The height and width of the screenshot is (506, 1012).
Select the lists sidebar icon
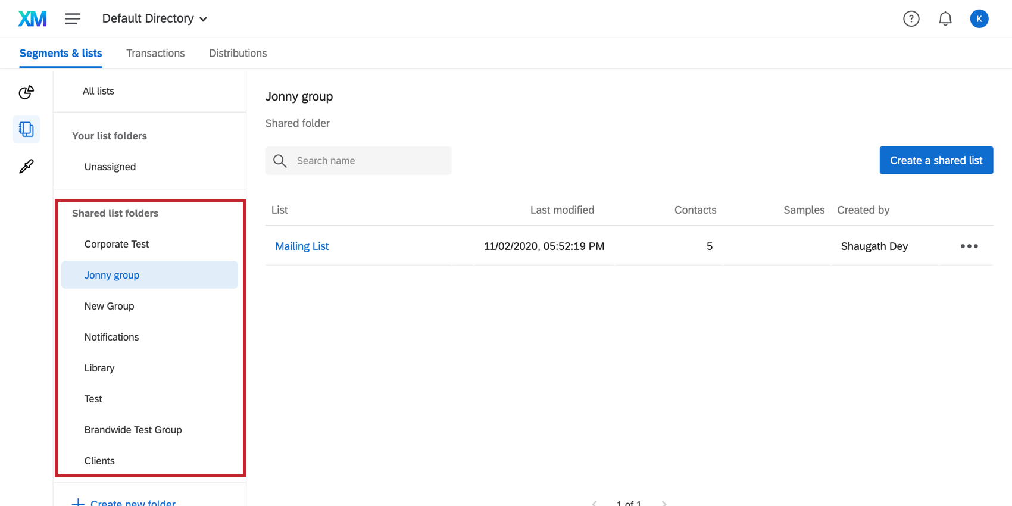click(x=26, y=129)
